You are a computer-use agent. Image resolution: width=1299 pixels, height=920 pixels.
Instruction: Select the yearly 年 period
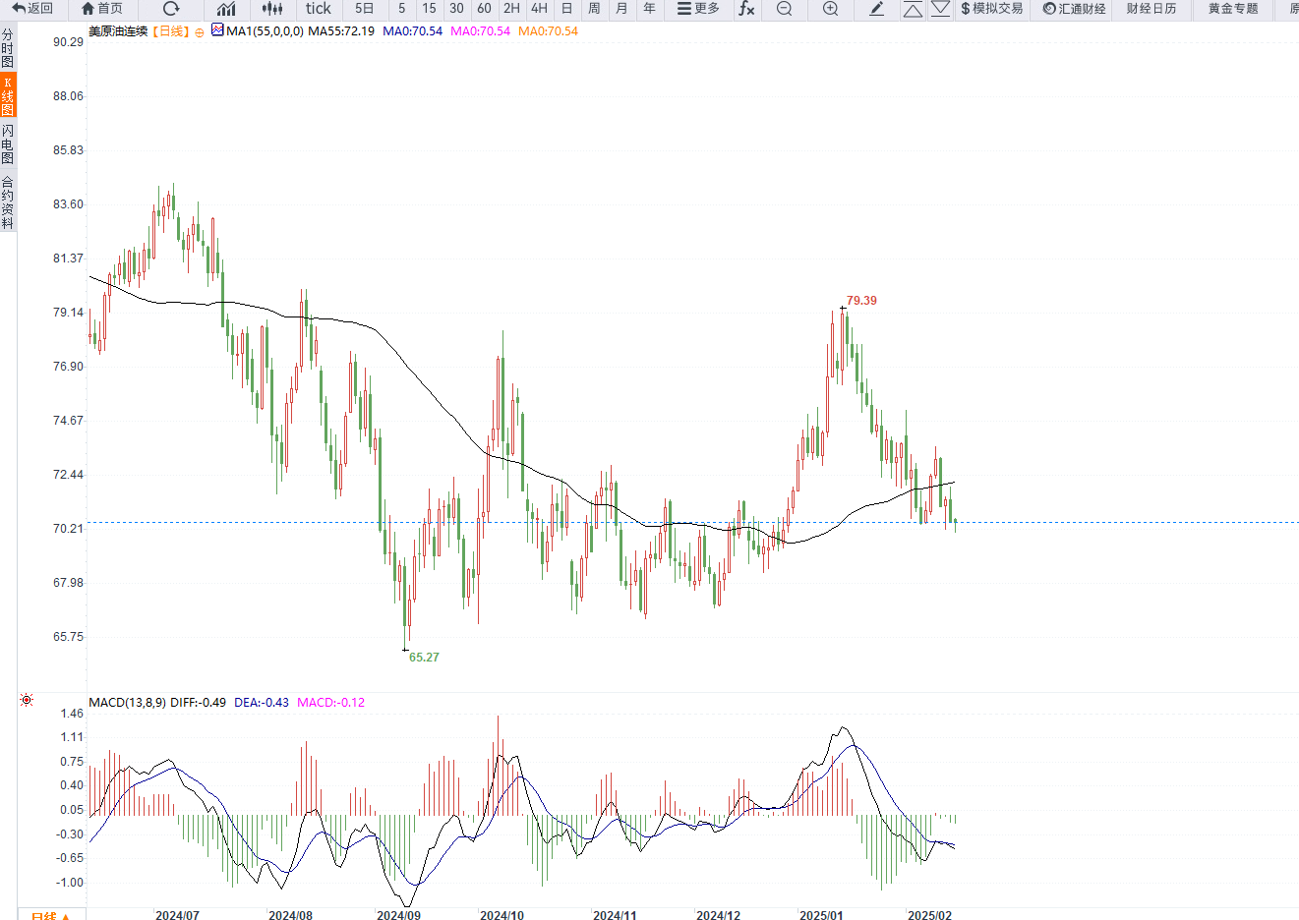650,9
